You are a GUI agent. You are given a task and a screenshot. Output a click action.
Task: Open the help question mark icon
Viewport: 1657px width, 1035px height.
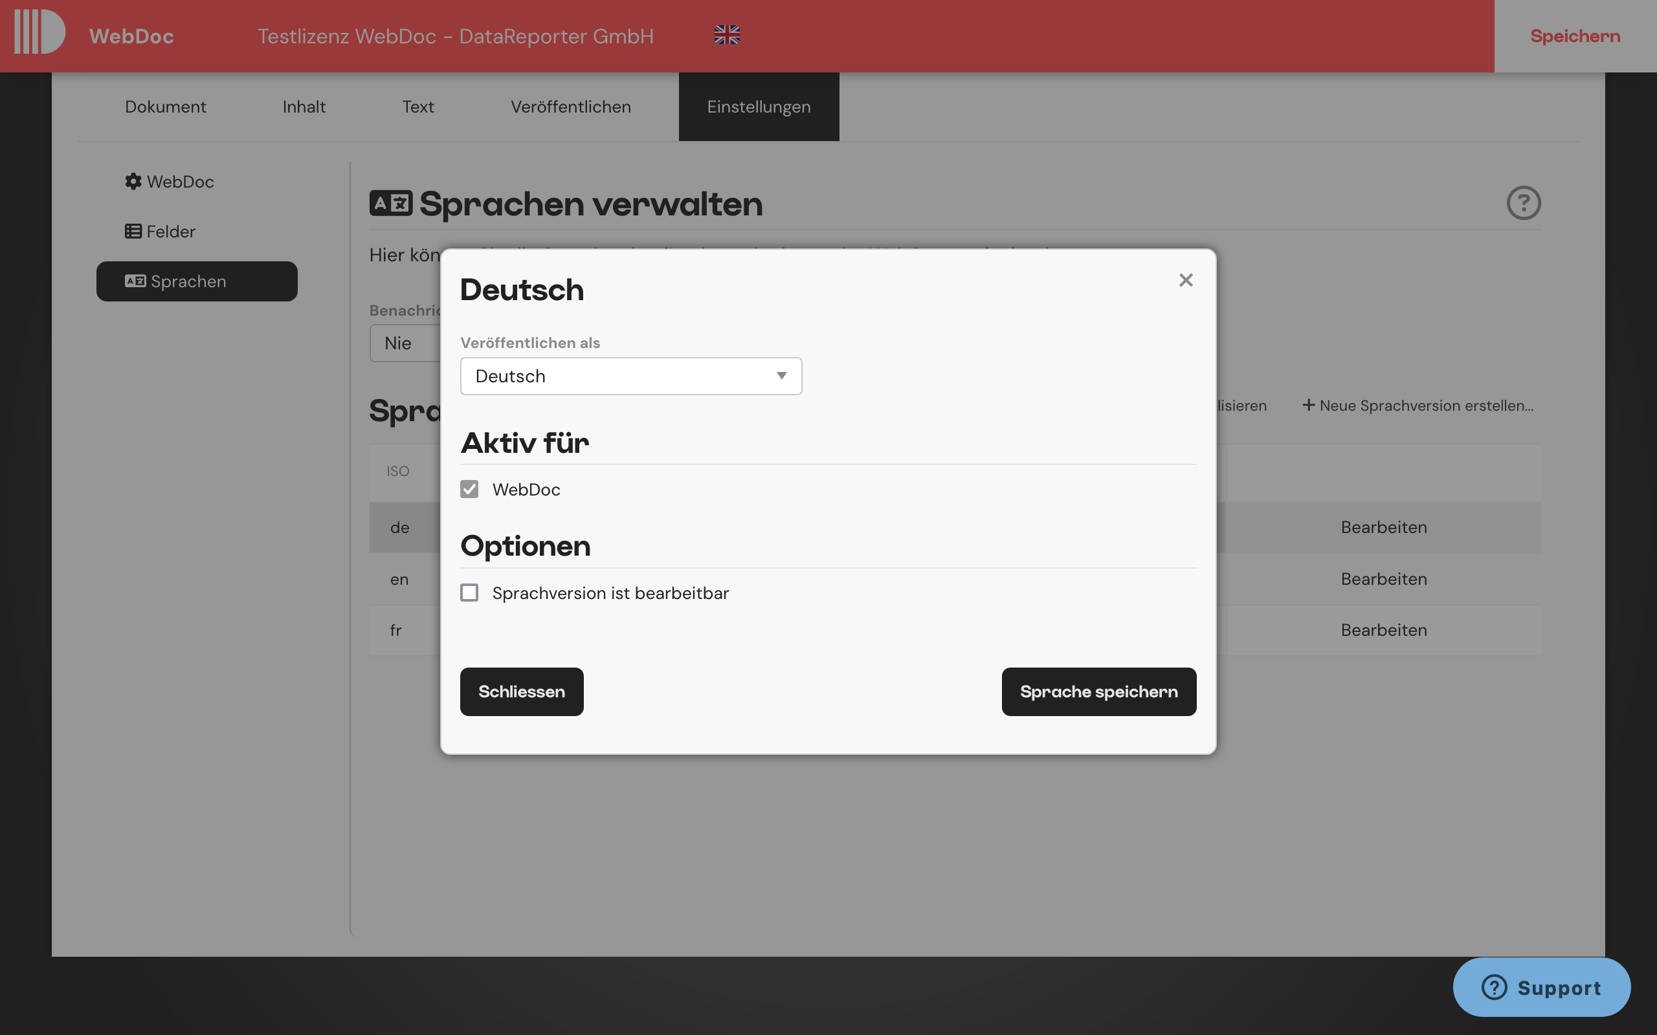[x=1525, y=202]
